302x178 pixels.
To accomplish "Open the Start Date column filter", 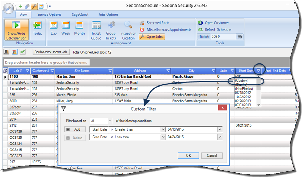I will (258, 71).
